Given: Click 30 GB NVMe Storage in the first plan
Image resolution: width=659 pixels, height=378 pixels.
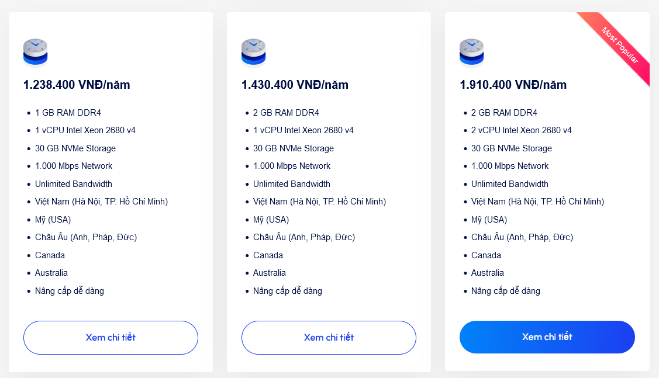Looking at the screenshot, I should click(75, 148).
